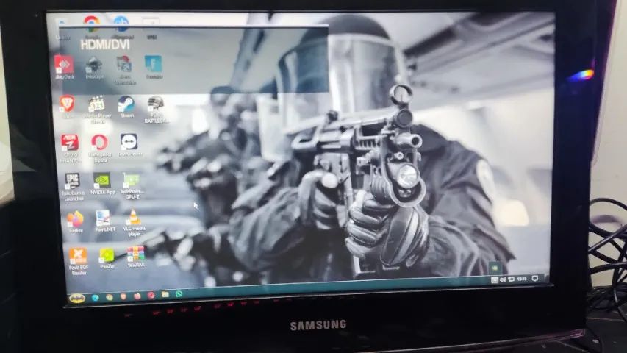The width and height of the screenshot is (627, 353).
Task: Click the taskbar clock
Action: point(522,279)
